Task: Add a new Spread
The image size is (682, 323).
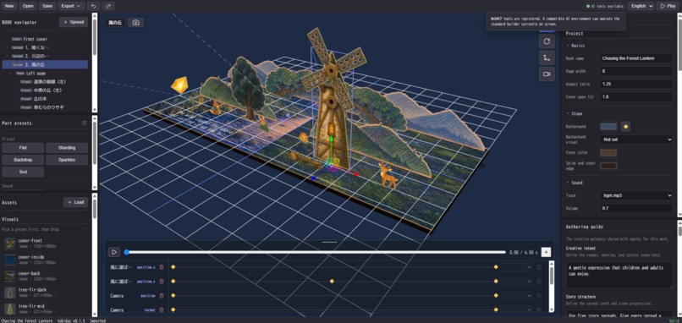Action: 74,22
